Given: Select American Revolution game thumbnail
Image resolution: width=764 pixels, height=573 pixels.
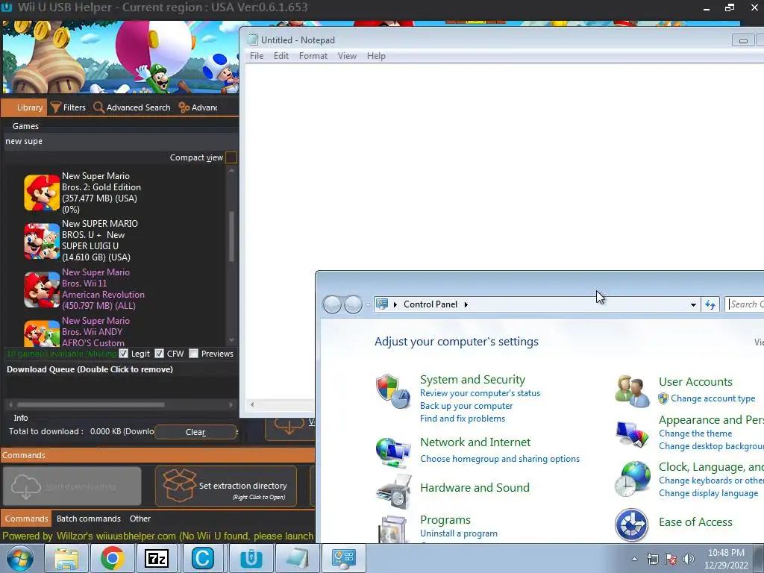Looking at the screenshot, I should pos(42,290).
